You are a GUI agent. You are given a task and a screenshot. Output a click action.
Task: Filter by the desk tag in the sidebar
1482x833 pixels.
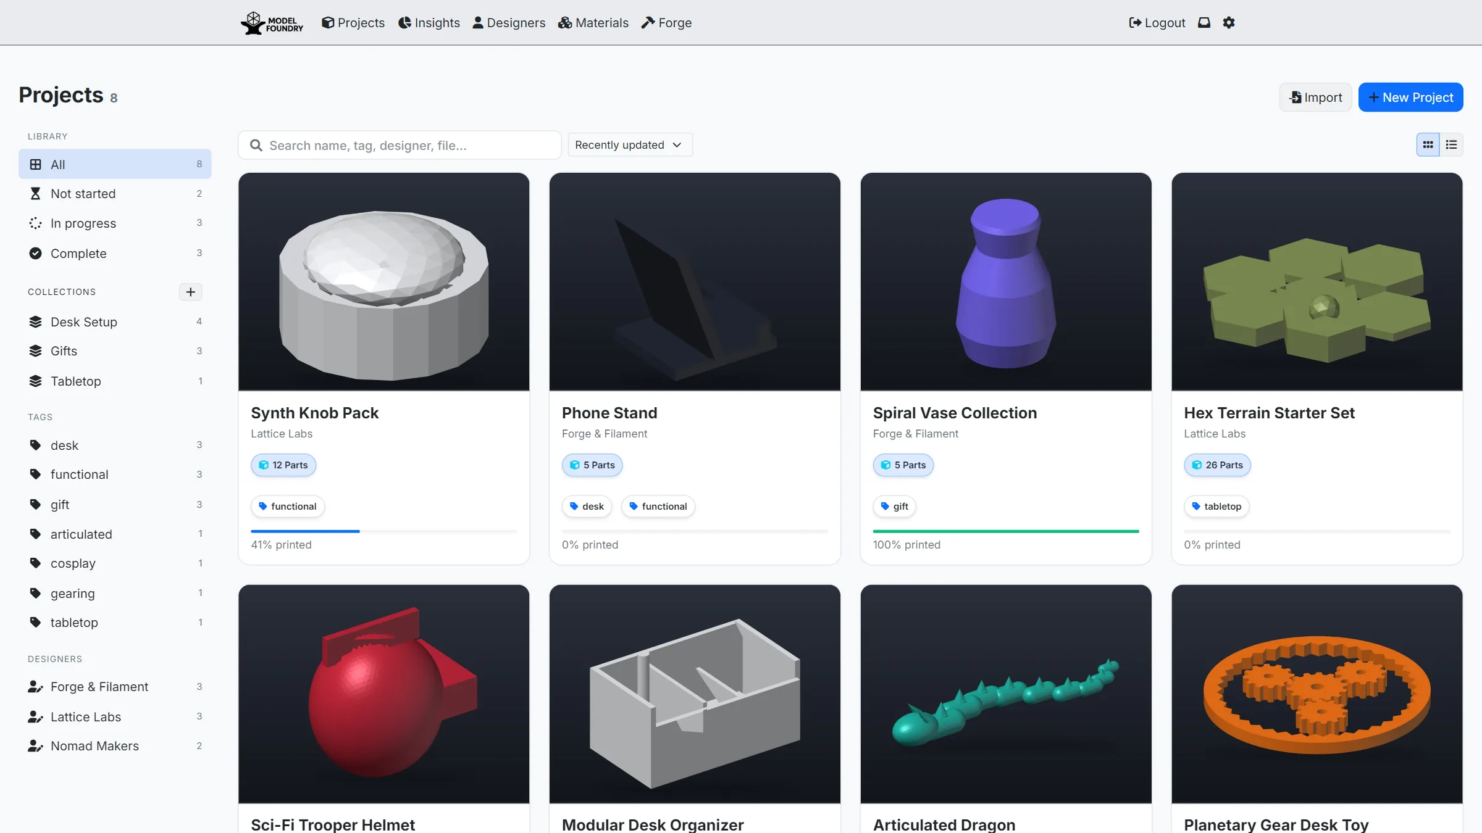115,446
